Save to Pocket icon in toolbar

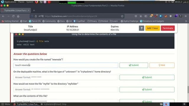tap(136, 16)
